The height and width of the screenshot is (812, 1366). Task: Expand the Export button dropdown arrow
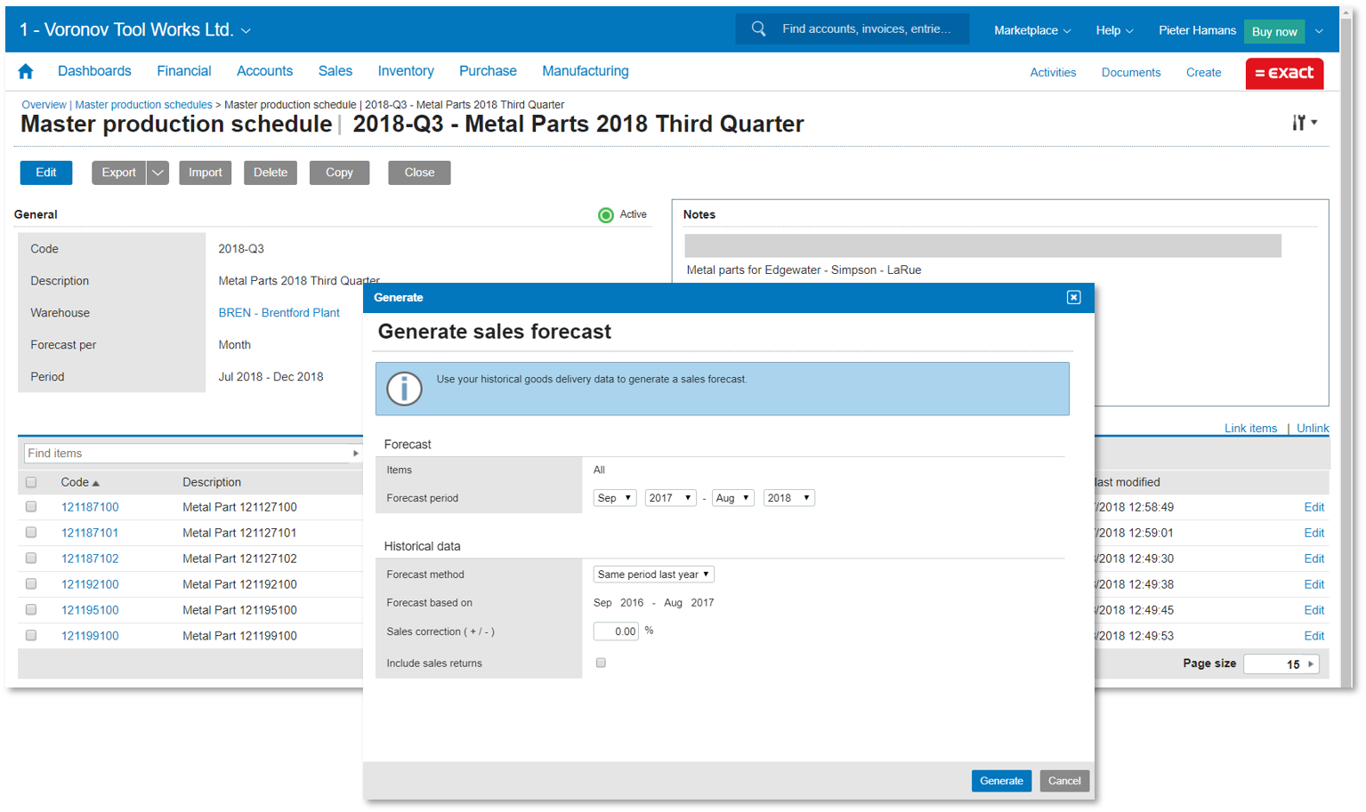click(x=158, y=173)
